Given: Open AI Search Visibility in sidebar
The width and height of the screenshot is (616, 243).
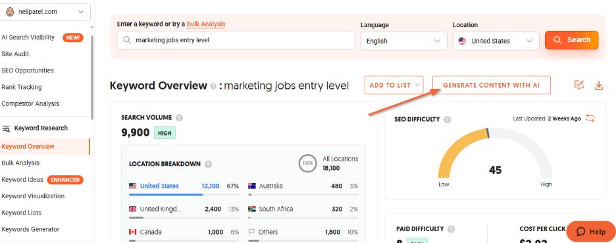Looking at the screenshot, I should pyautogui.click(x=28, y=38).
